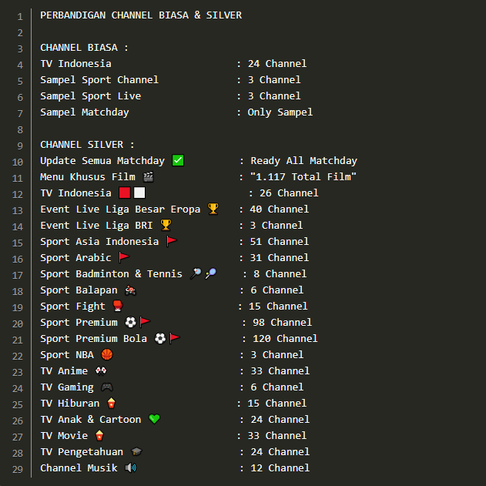Image resolution: width=486 pixels, height=486 pixels.
Task: Click the speaker emoji beside Channel Musik
Action: (x=131, y=468)
